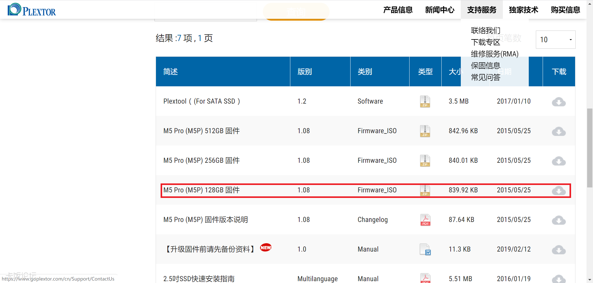Viewport: 593px width, 283px height.
Task: Click the 3.5 MB size cell
Action: 458,101
